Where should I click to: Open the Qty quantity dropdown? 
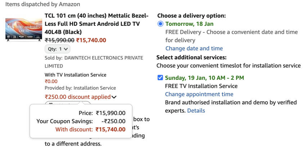[57, 49]
